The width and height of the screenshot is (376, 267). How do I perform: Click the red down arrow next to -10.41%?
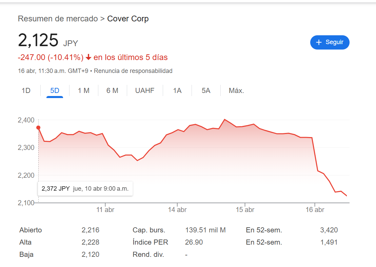(88, 57)
